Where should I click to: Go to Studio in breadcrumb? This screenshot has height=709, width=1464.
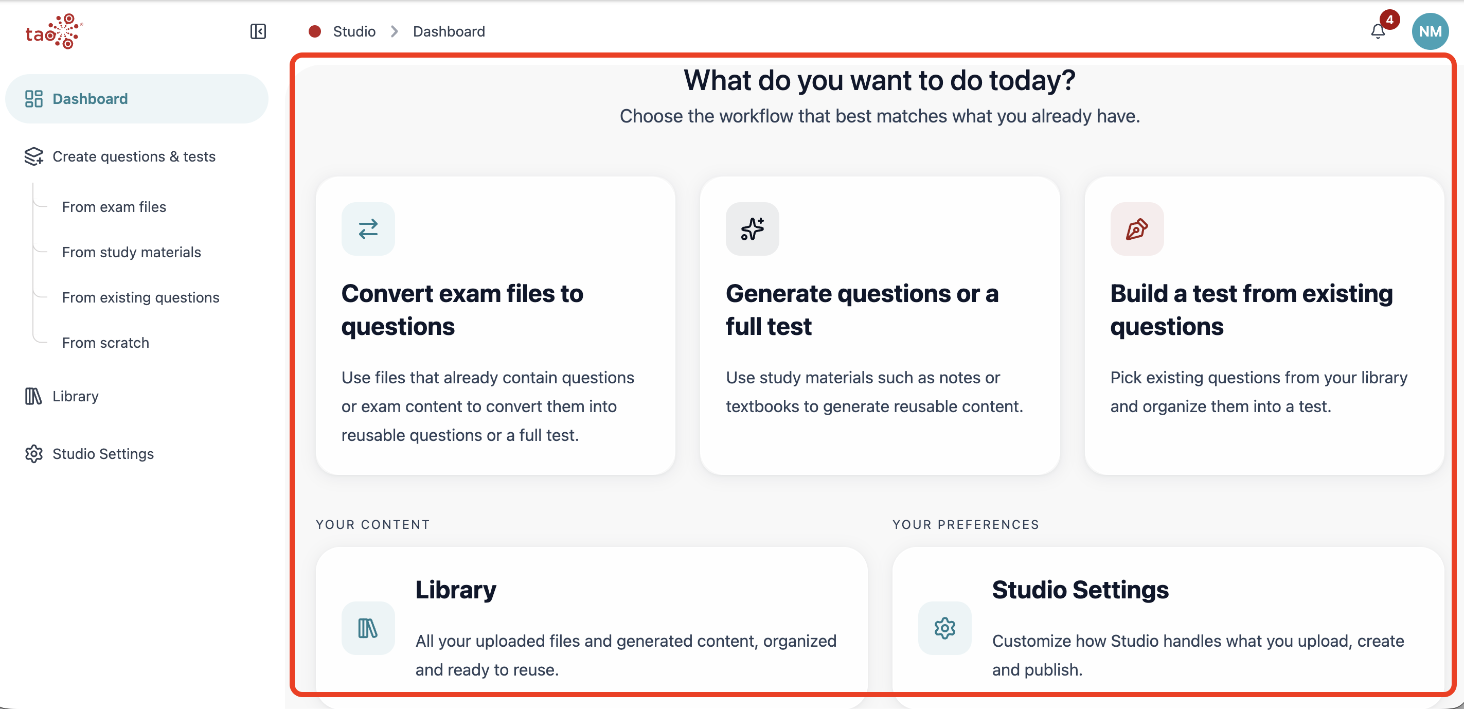point(354,31)
